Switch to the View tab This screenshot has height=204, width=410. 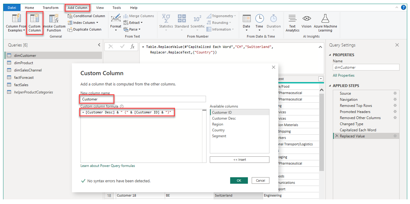tap(100, 8)
